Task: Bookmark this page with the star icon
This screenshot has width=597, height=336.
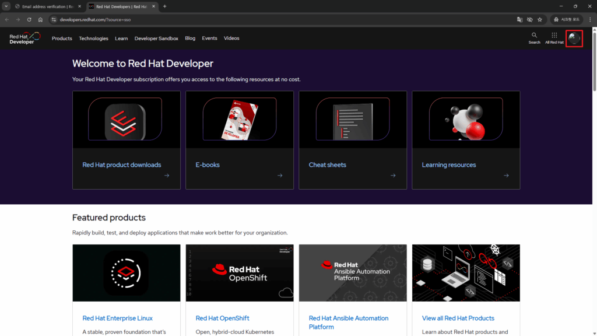Action: click(540, 19)
